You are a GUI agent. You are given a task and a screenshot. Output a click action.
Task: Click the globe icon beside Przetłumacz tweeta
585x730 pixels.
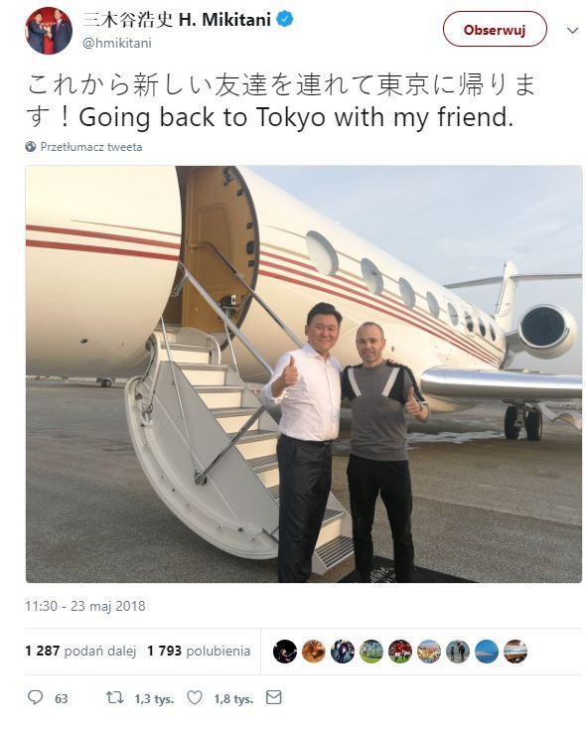pos(31,147)
